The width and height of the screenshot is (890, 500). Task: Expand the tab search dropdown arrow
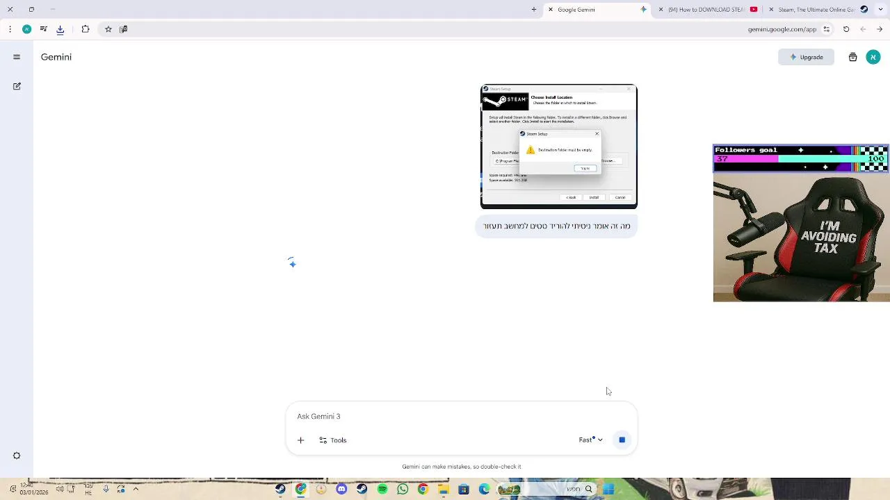coord(879,10)
